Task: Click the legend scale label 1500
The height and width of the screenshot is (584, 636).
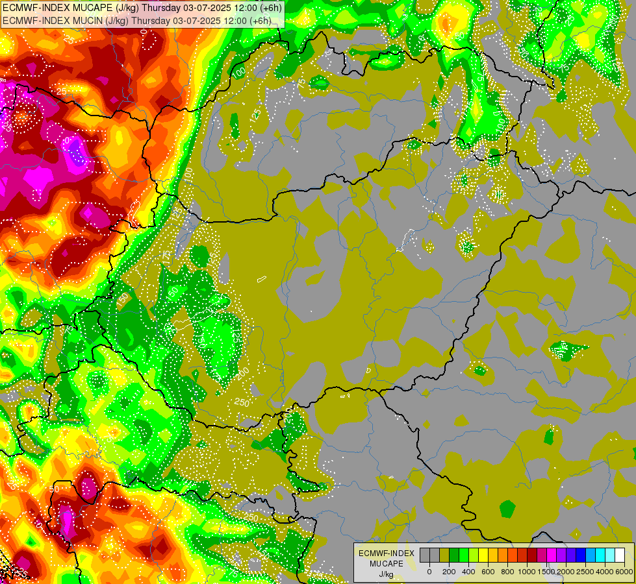Action: [546, 572]
